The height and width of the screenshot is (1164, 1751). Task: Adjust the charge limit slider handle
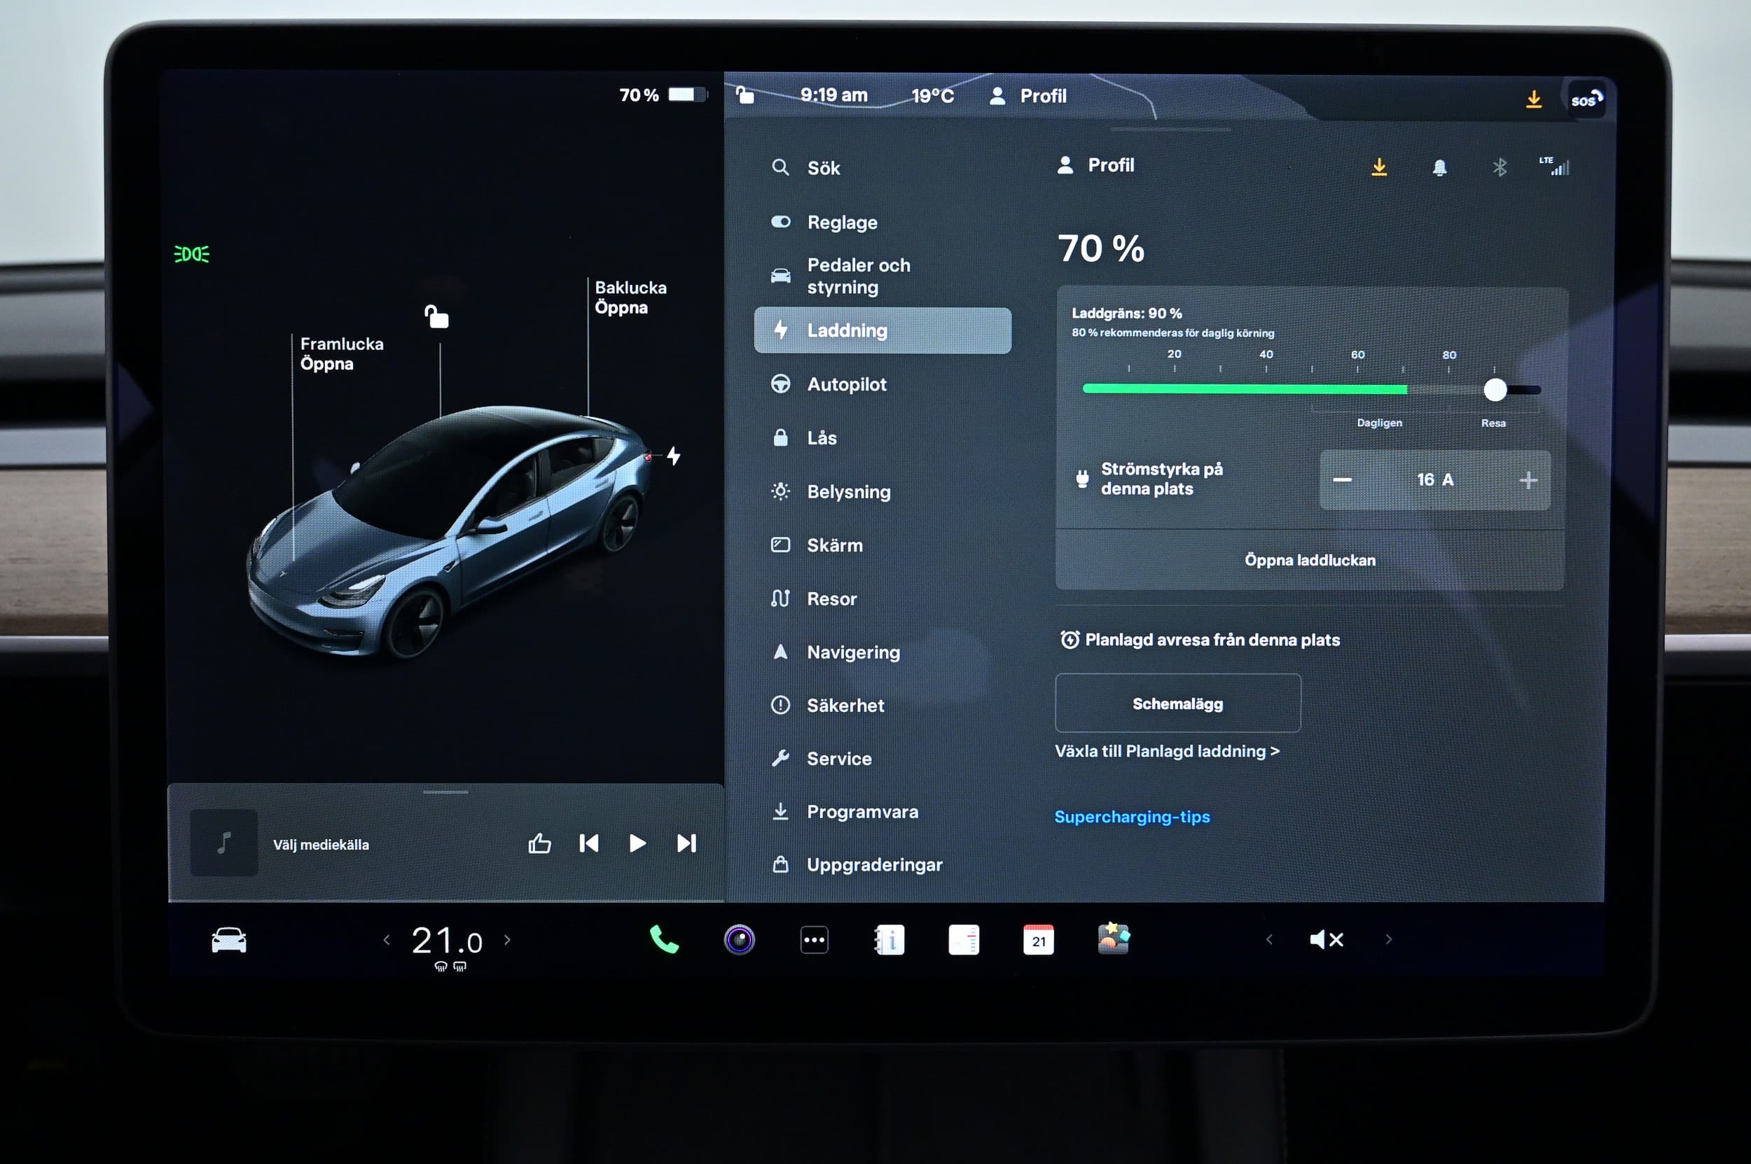pos(1495,390)
